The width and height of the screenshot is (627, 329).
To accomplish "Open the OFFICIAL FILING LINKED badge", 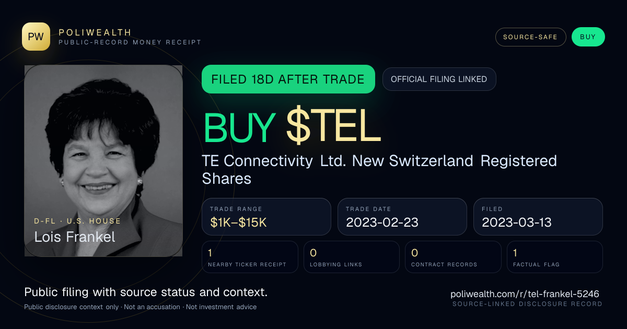I will click(439, 79).
